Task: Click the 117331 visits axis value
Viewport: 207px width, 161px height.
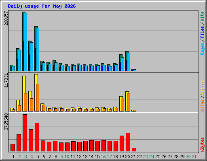Action: (6, 80)
